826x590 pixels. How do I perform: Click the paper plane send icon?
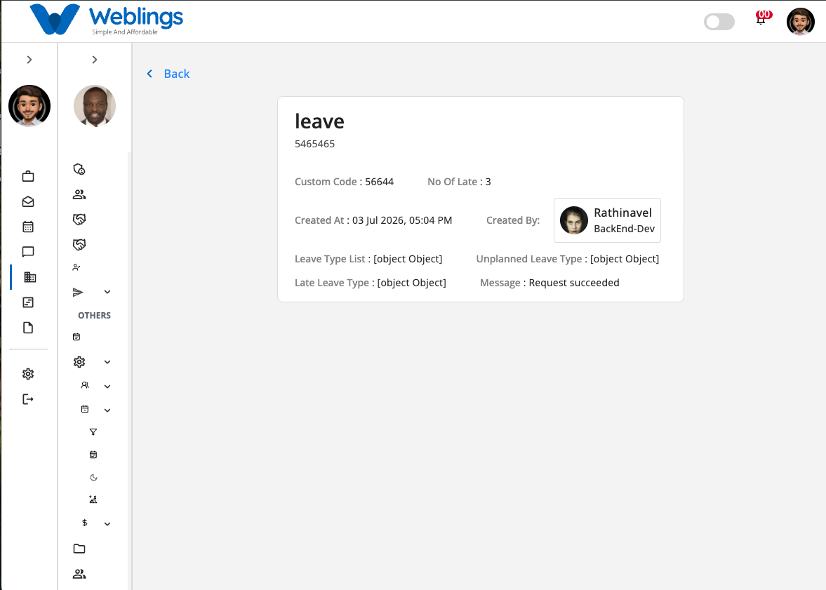click(78, 293)
